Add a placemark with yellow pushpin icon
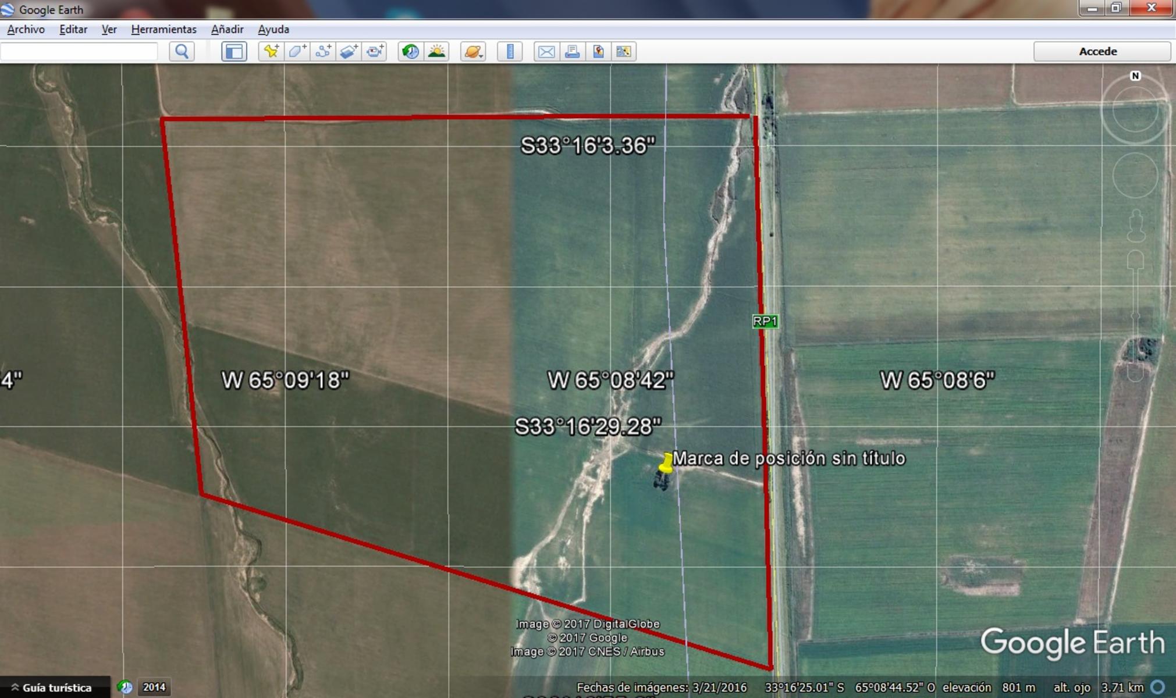This screenshot has height=698, width=1176. coord(271,51)
